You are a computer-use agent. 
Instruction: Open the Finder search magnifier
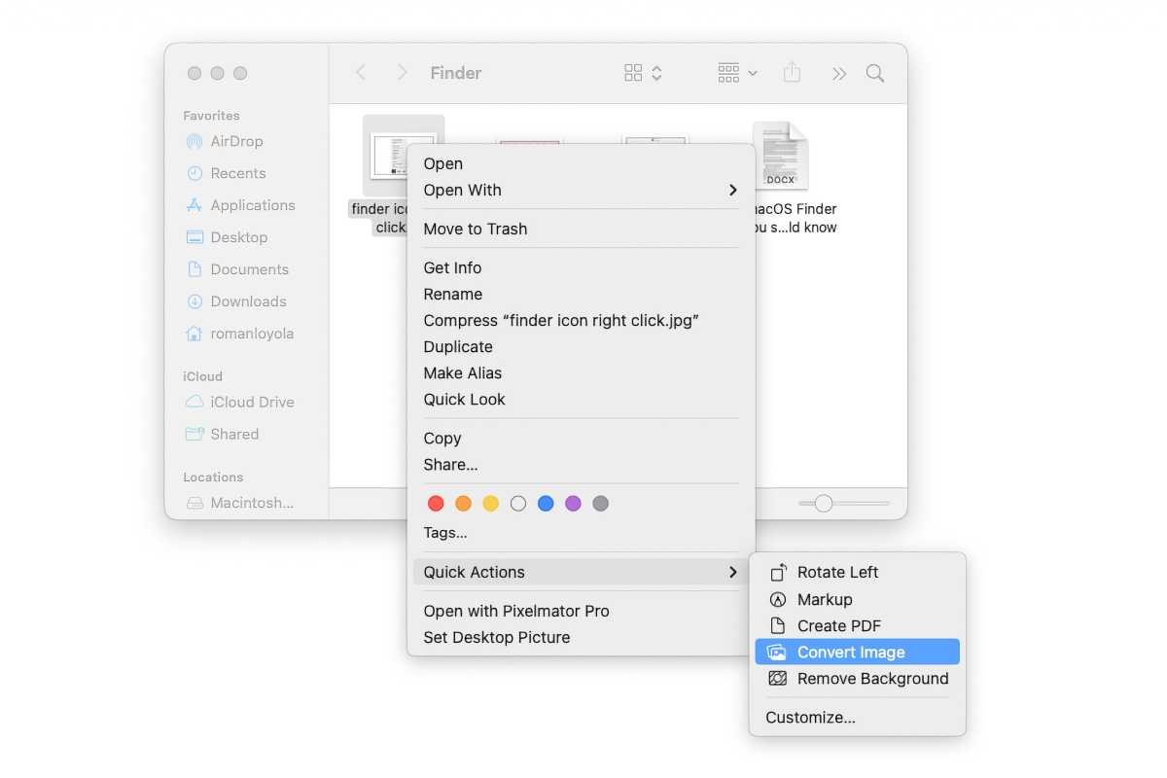pos(875,73)
